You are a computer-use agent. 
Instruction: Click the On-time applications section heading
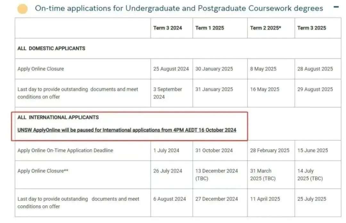point(179,8)
